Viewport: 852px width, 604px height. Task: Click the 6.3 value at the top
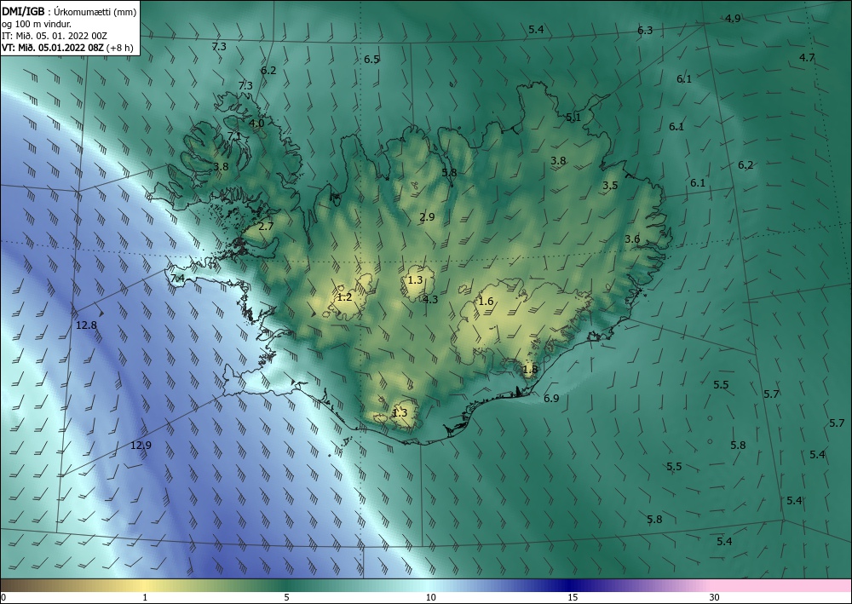coord(645,31)
